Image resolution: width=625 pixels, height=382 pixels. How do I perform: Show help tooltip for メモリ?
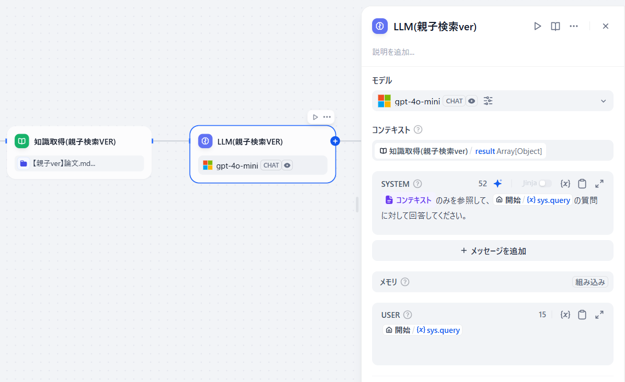click(x=405, y=282)
